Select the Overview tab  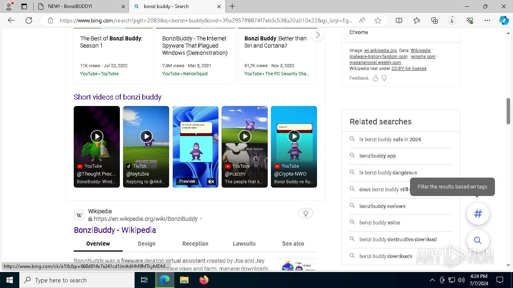[x=98, y=244]
